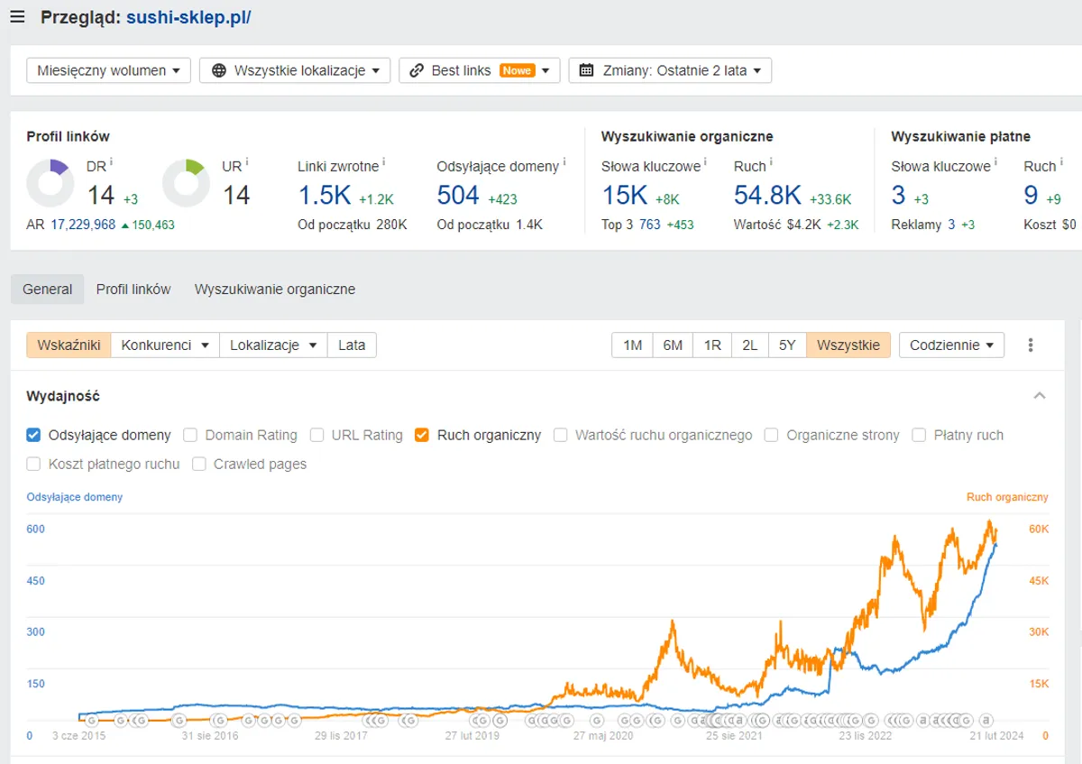Enable the Crawled pages checkbox

[x=198, y=464]
